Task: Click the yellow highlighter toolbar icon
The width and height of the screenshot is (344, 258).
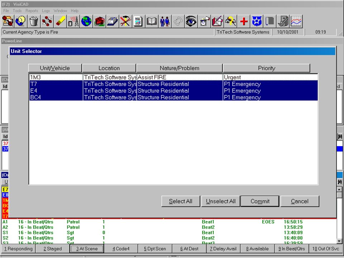Action: coord(60,21)
